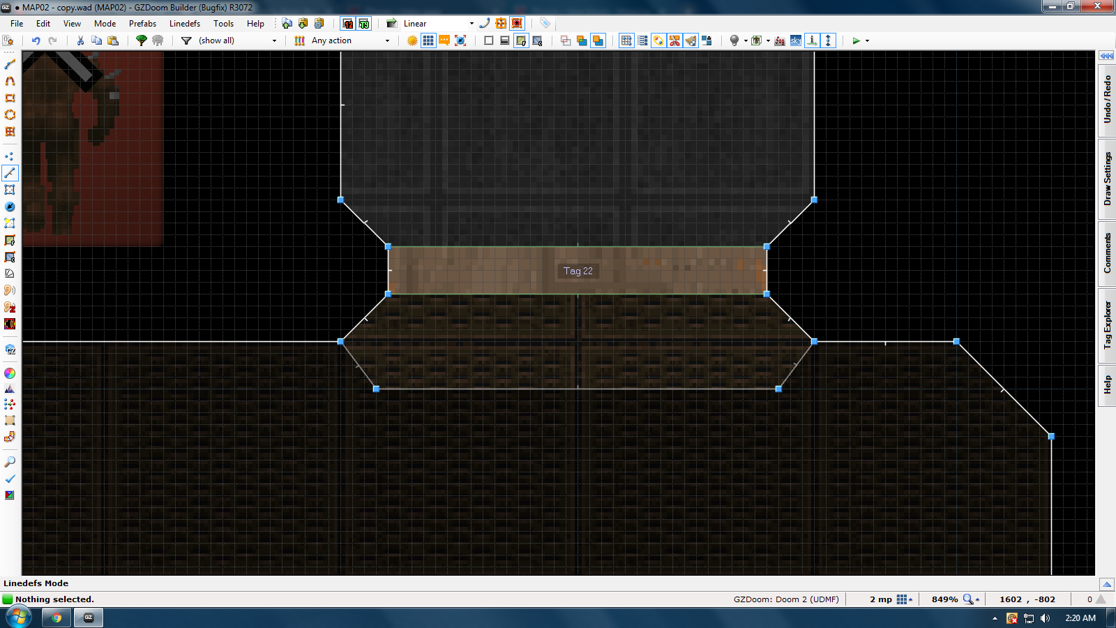
Task: Open the color picker wheel tool
Action: 10,373
